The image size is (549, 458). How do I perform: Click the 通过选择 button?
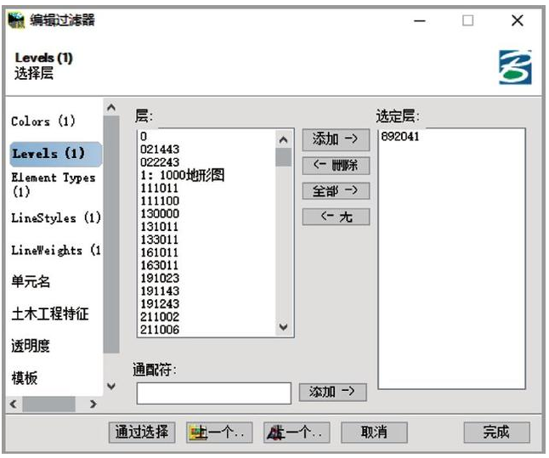(x=142, y=433)
